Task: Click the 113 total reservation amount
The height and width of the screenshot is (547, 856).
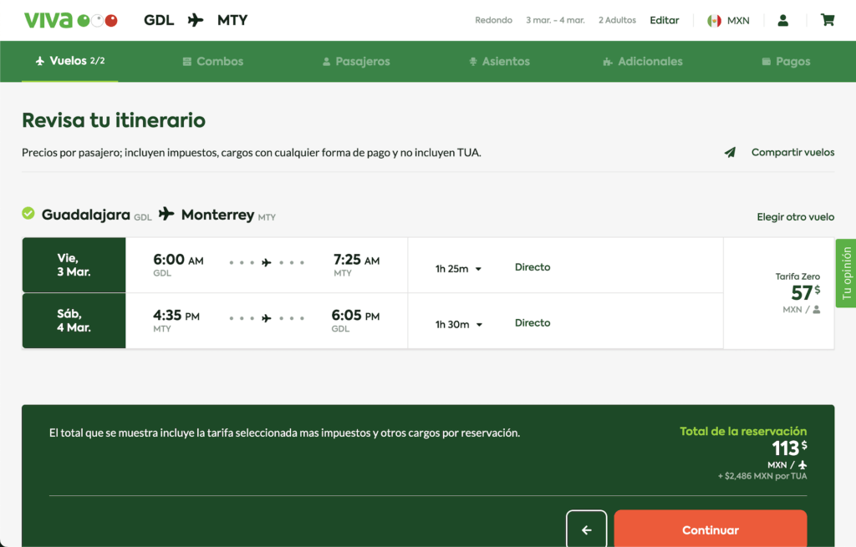Action: pyautogui.click(x=789, y=448)
